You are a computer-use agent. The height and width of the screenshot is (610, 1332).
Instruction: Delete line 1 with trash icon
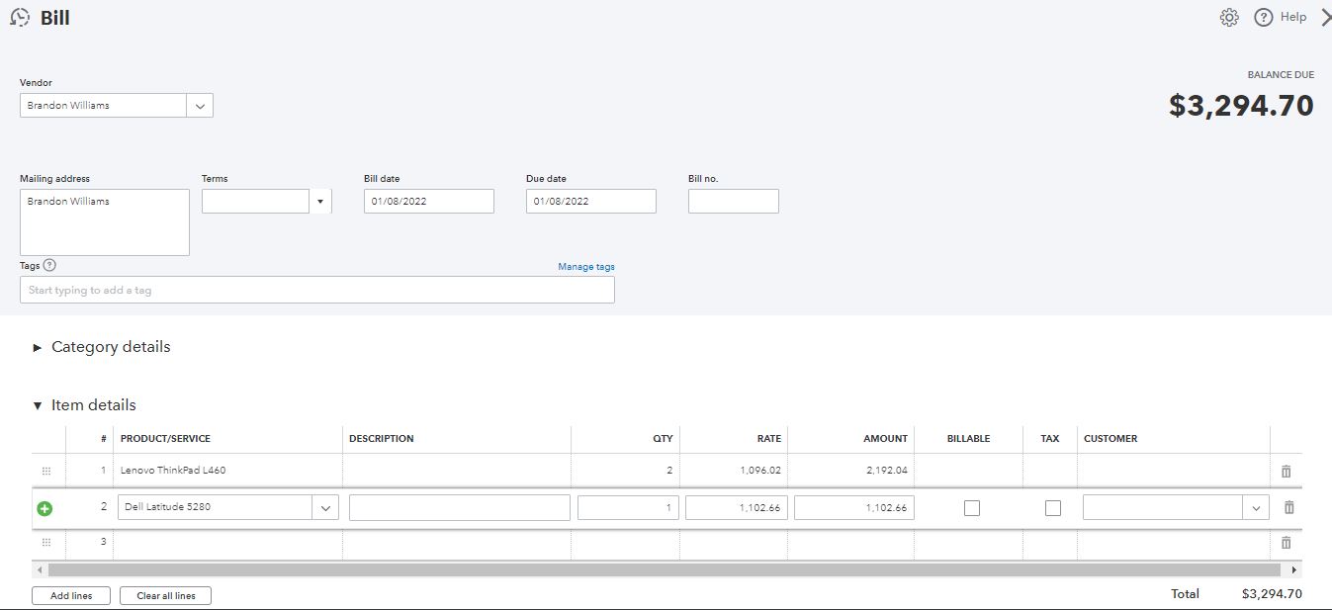coord(1286,472)
